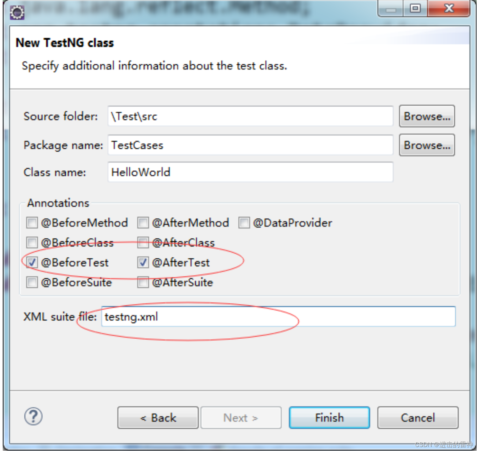Check the @DataProvider annotation
Screen dimensions: 478x451
click(244, 223)
